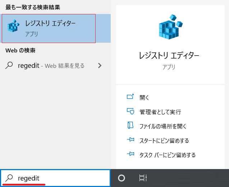
Task: Open Task View icon on taskbar
Action: 143,178
